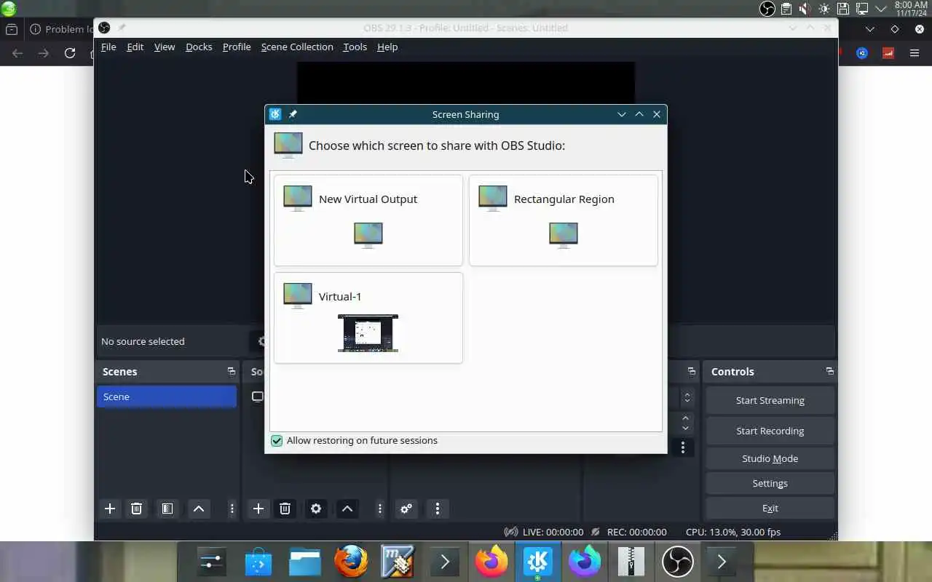Click Start Streaming button
The width and height of the screenshot is (932, 582).
point(770,400)
